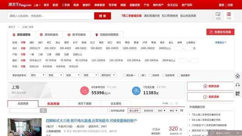Screen dimensions: 242x136
Task: Click the clock icon in 看房清单
Action: [x=205, y=97]
